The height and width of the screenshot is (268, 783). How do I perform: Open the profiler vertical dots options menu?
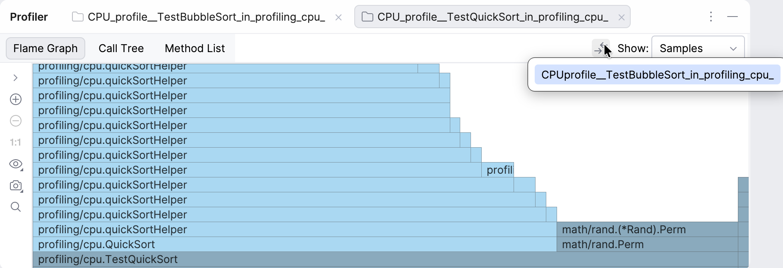(x=711, y=17)
